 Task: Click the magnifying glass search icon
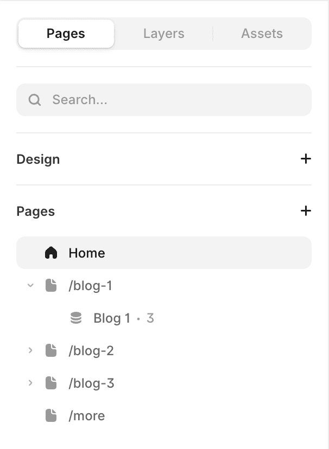point(35,100)
